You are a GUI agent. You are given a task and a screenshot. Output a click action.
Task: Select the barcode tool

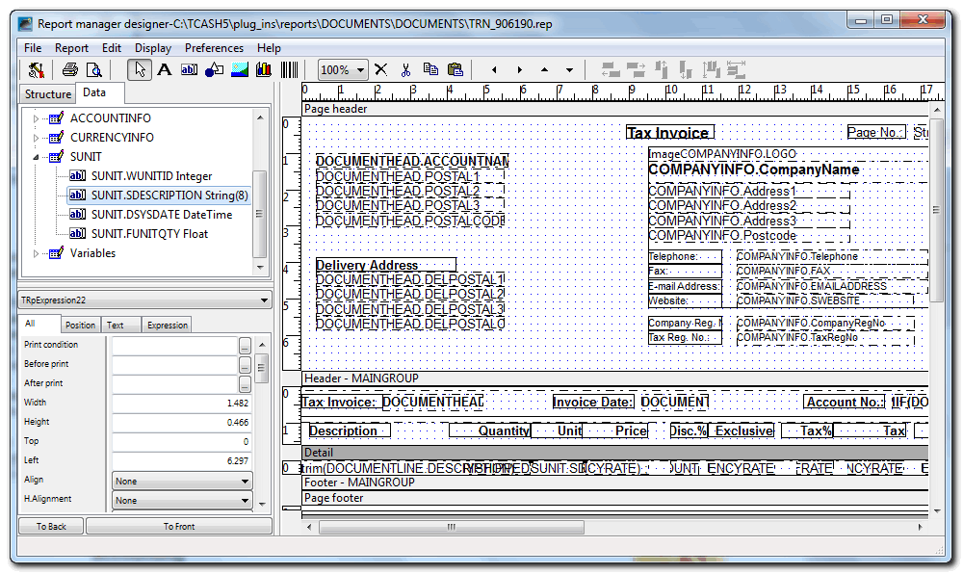pyautogui.click(x=289, y=69)
